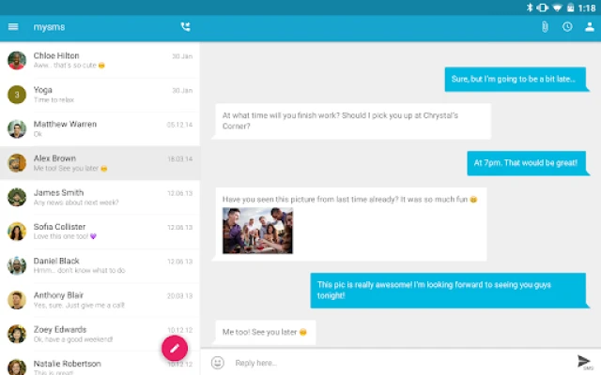The width and height of the screenshot is (601, 375).
Task: Click the 'At 7pm. That would be great!' bubble
Action: coord(527,163)
